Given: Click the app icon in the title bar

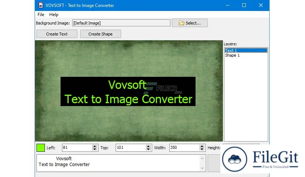Looking at the screenshot, I should 40,5.
